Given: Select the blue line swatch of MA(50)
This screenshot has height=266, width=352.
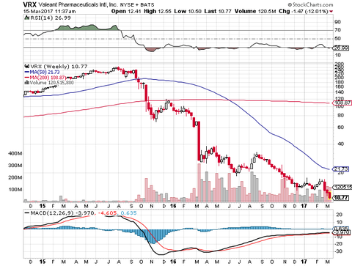Looking at the screenshot, I should [x=26, y=72].
